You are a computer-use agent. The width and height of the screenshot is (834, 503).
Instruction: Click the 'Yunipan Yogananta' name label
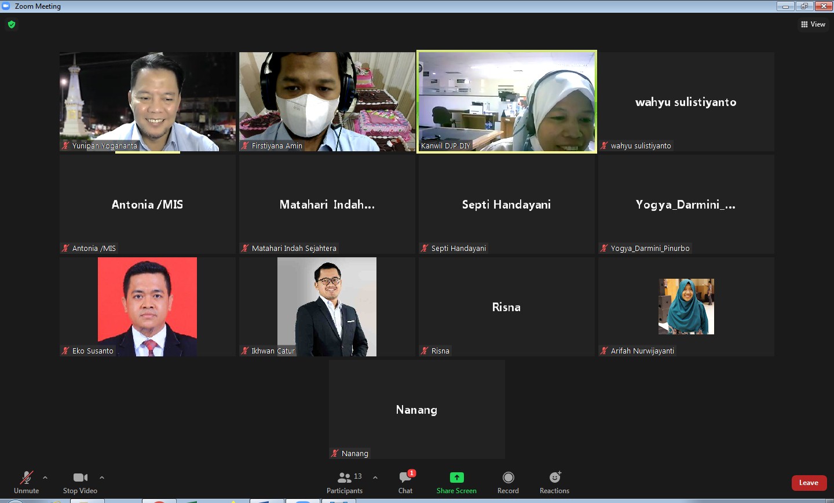105,146
